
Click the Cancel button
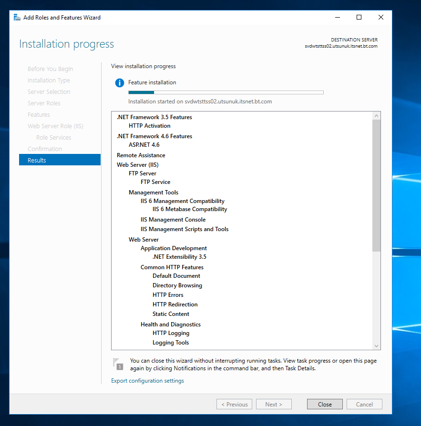(364, 404)
